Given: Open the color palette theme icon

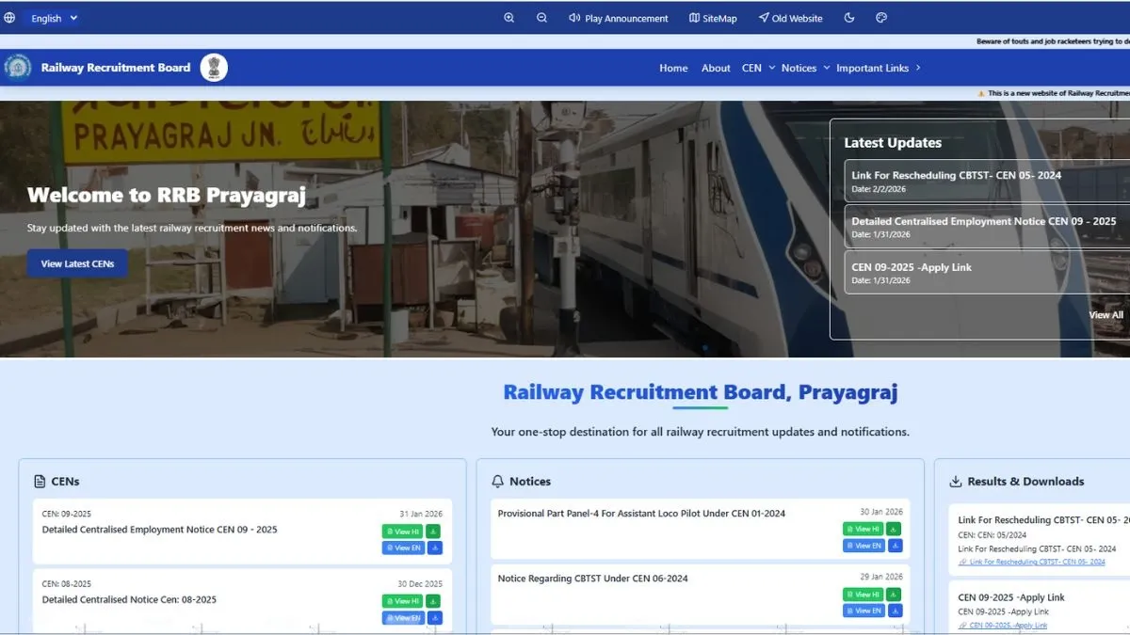Looking at the screenshot, I should (881, 18).
